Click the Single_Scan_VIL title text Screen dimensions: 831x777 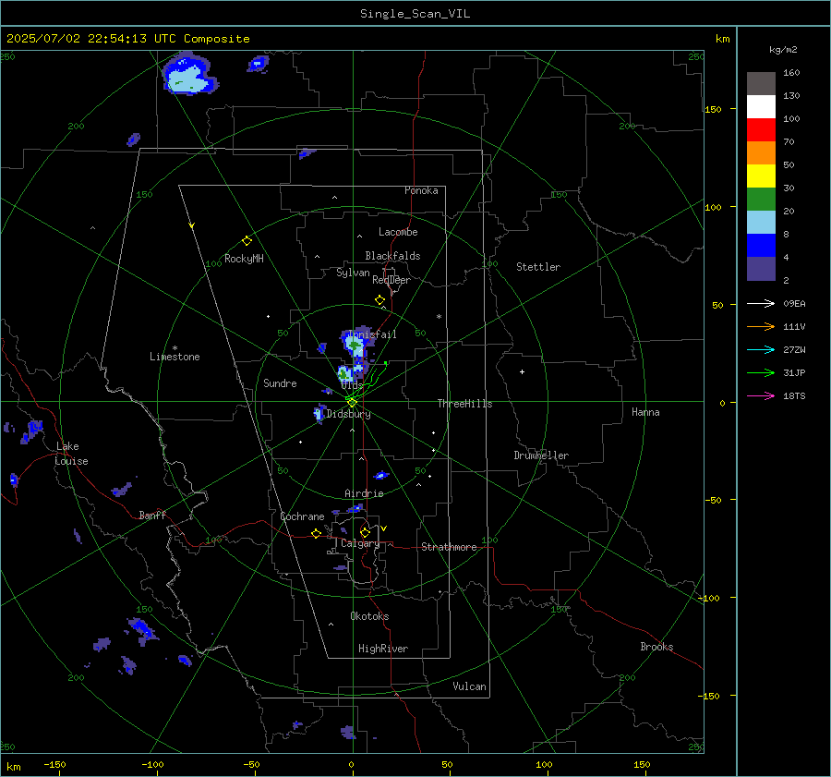point(415,14)
